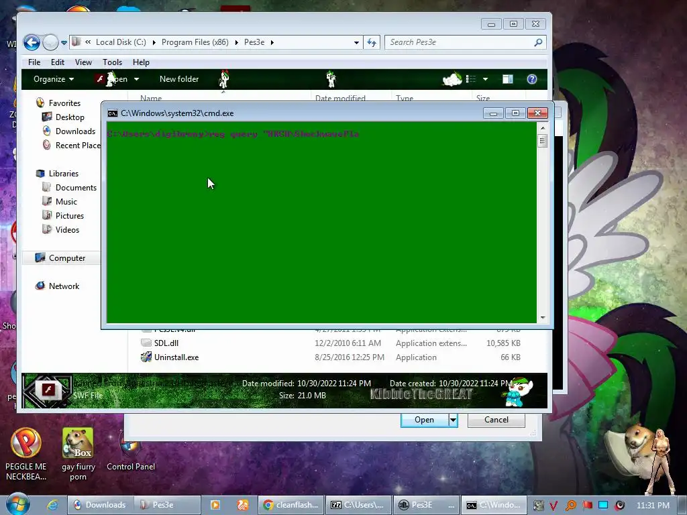This screenshot has height=515, width=687.
Task: Click the search magnifier icon in Explorer
Action: (539, 42)
